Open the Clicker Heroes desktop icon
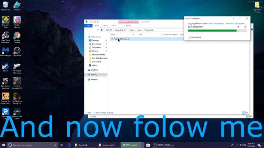The width and height of the screenshot is (264, 148). 17,22
